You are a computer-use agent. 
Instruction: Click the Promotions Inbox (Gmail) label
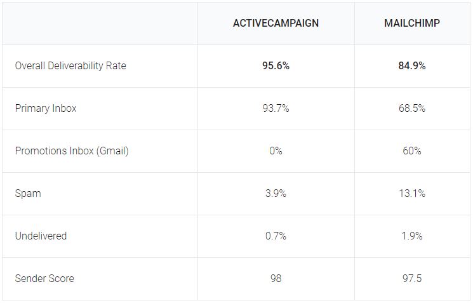click(x=72, y=151)
